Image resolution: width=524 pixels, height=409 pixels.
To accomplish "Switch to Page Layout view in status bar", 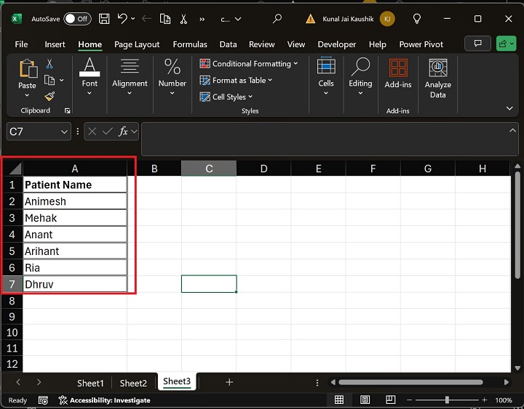I will (363, 400).
